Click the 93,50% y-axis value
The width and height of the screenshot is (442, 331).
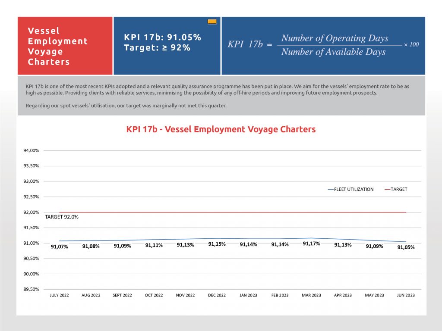(x=31, y=166)
